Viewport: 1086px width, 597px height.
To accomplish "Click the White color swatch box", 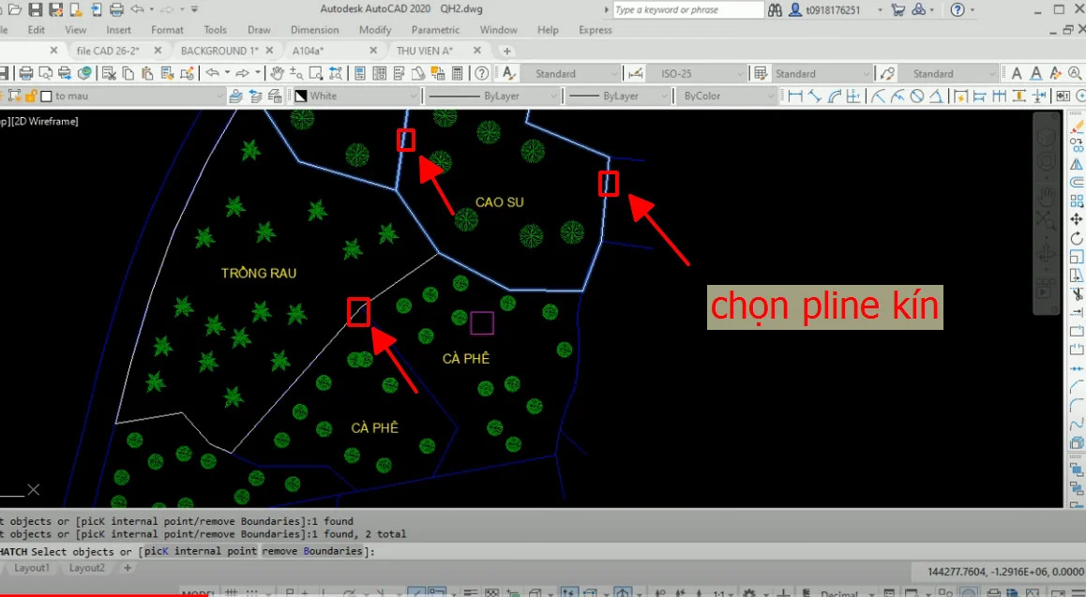I will [301, 97].
